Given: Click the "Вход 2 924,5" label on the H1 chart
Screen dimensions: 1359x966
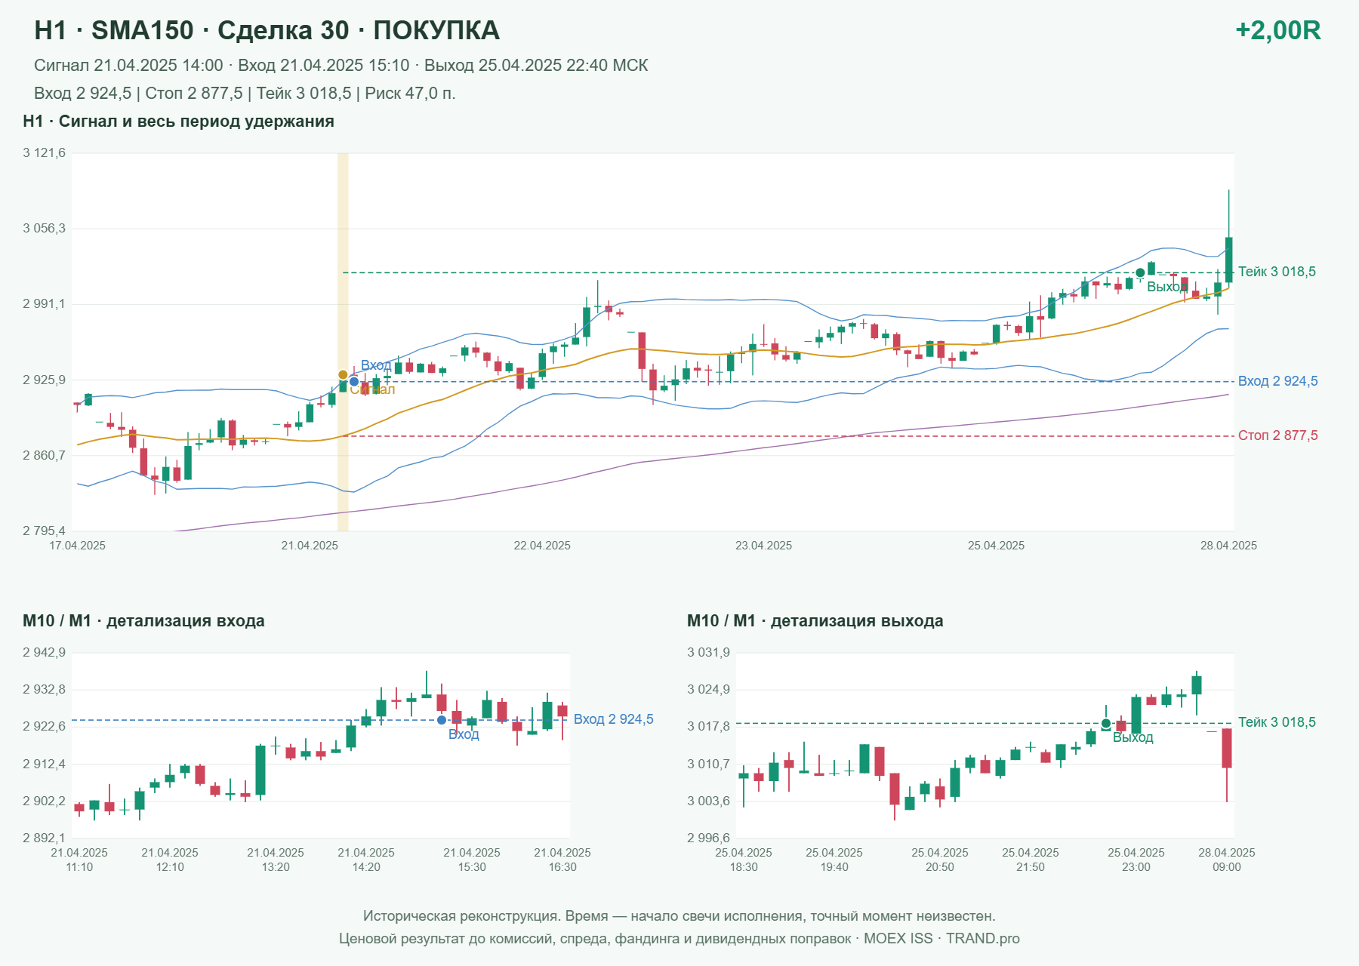Looking at the screenshot, I should pos(1277,381).
